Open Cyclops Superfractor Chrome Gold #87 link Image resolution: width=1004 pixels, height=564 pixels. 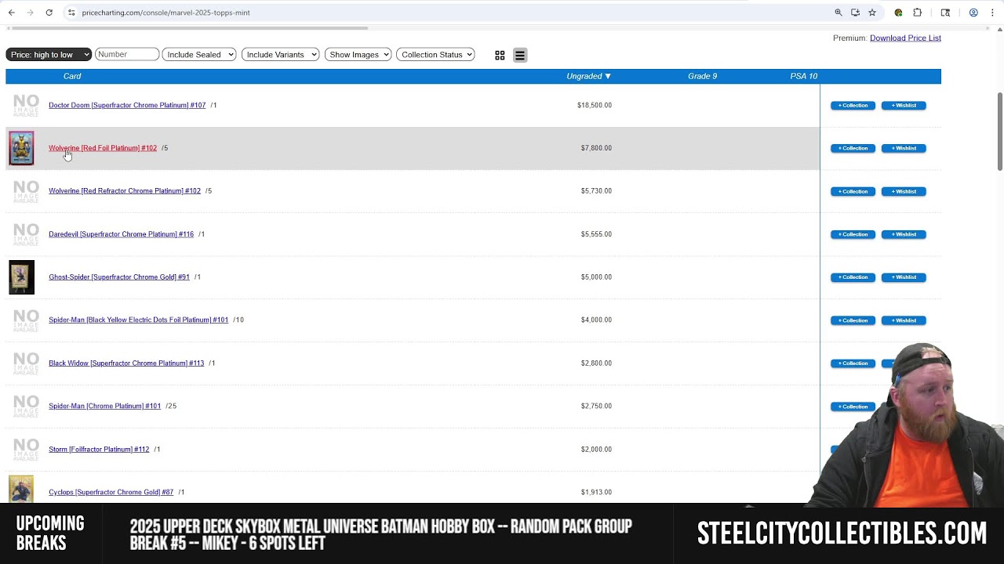(x=111, y=492)
